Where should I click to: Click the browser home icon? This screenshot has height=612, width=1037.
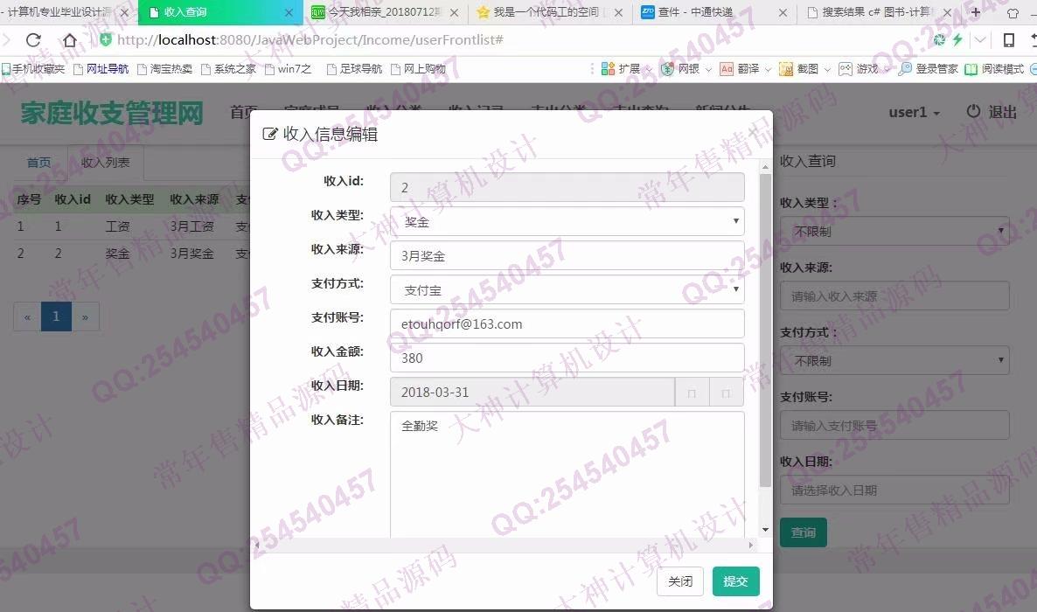point(70,40)
